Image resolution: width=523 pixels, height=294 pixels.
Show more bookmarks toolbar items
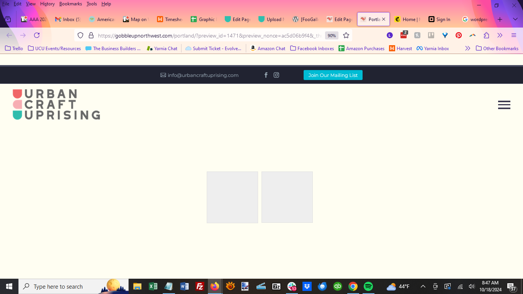(467, 49)
